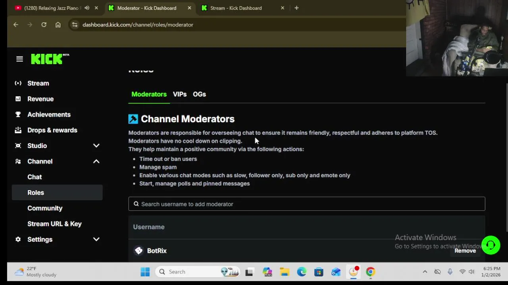Reload the current page

tap(44, 25)
